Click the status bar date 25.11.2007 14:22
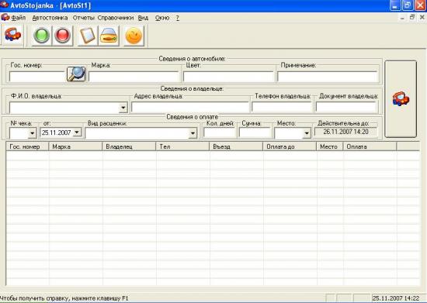This screenshot has width=427, height=303. (396, 298)
